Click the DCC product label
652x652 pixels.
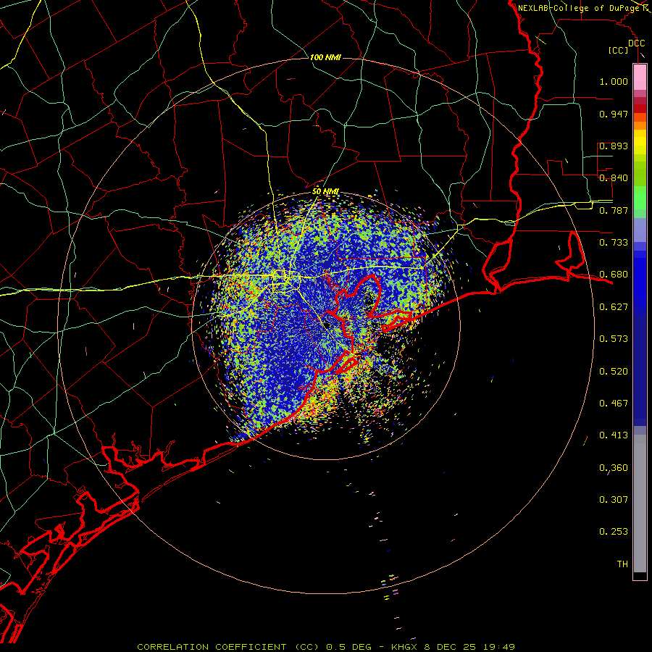(636, 43)
